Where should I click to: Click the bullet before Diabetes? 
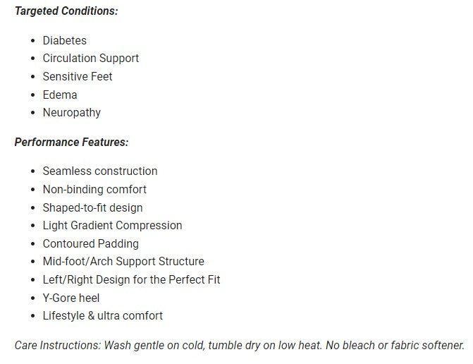click(x=33, y=41)
